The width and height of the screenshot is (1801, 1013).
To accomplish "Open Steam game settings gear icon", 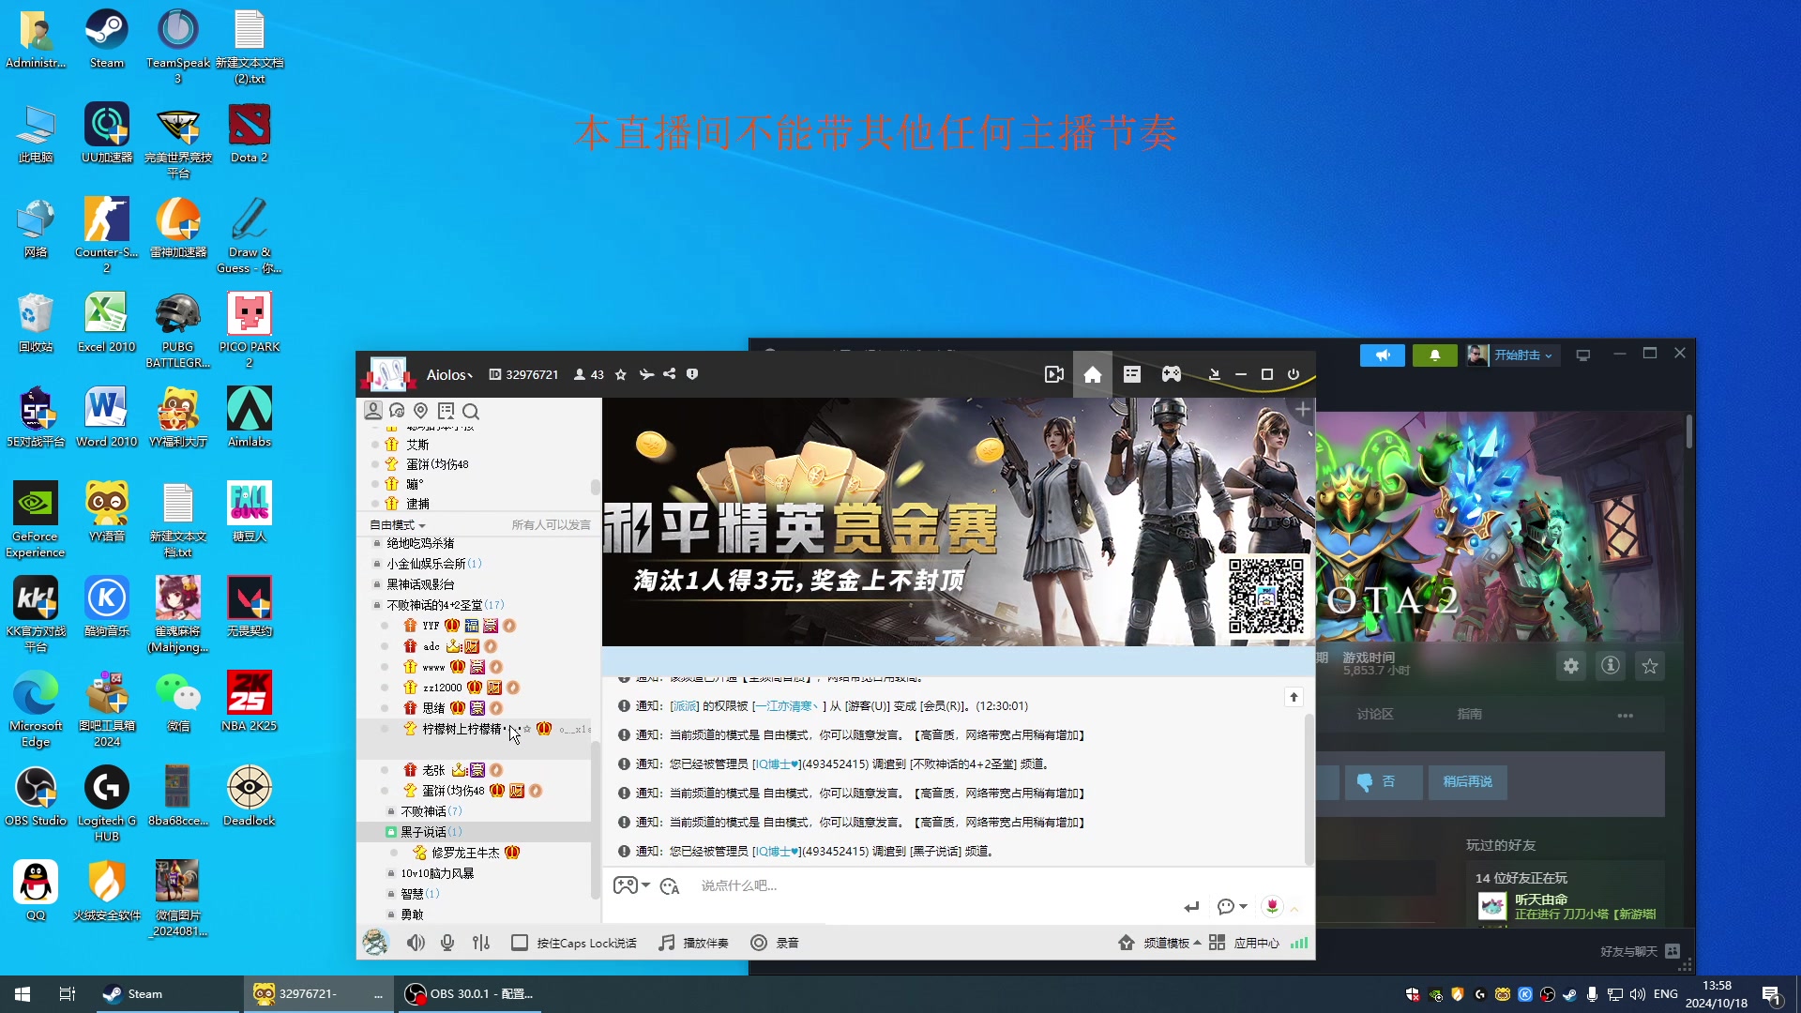I will pos(1571,666).
